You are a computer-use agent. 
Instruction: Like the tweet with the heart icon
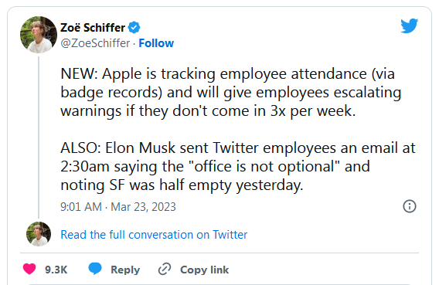point(29,270)
